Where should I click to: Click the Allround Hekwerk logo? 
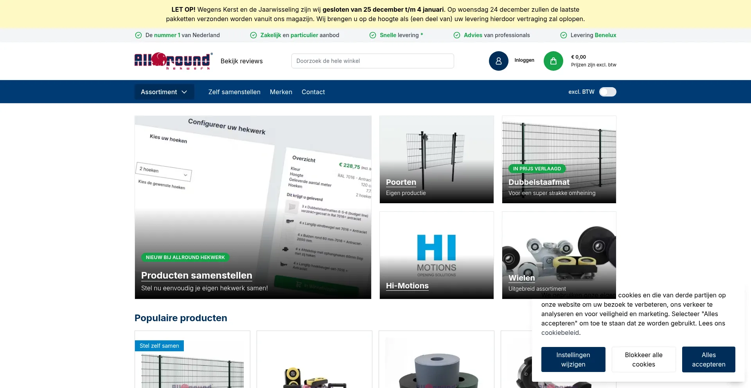[172, 61]
